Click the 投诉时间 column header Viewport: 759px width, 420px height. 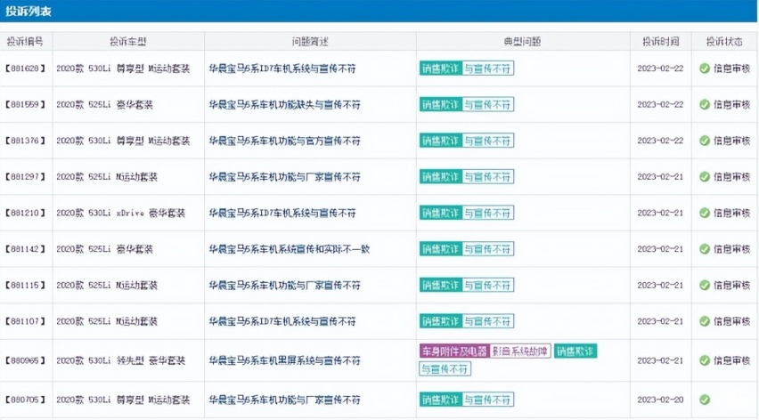[x=661, y=42]
